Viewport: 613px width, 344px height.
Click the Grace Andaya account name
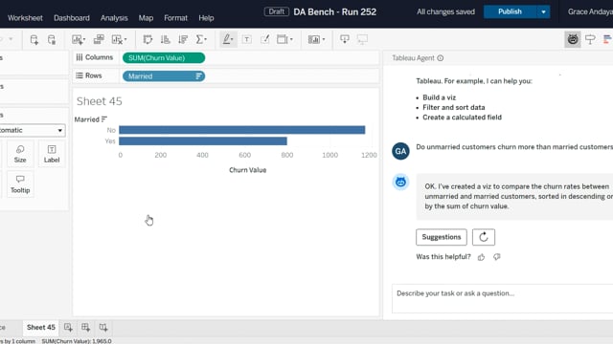(x=590, y=11)
